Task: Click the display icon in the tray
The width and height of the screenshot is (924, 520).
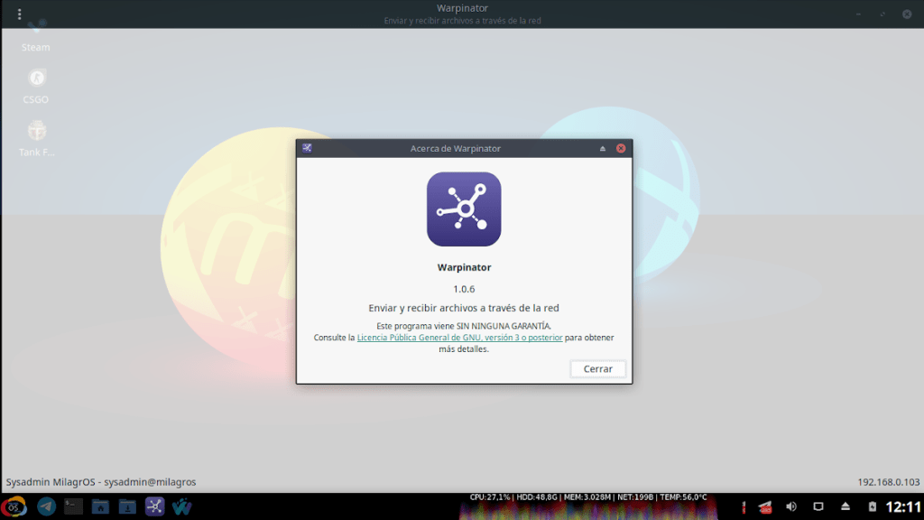Action: pyautogui.click(x=818, y=506)
